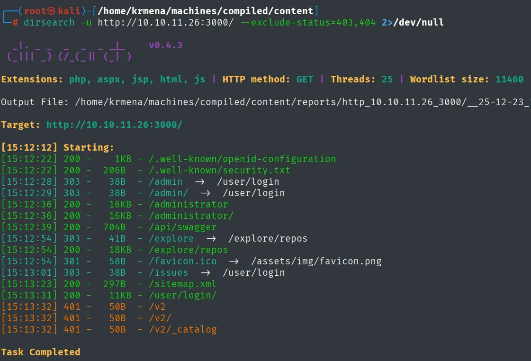This screenshot has width=531, height=361.
Task: Click the /administrator path without trailing slash
Action: (188, 204)
